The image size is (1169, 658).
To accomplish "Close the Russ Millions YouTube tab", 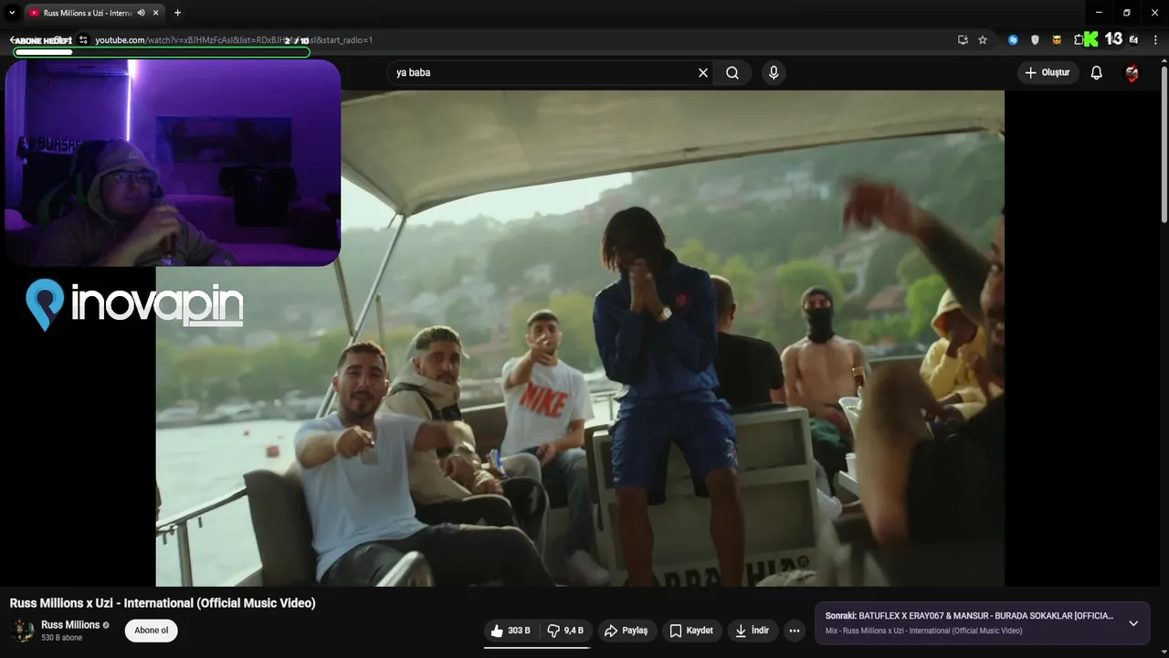I will 156,13.
